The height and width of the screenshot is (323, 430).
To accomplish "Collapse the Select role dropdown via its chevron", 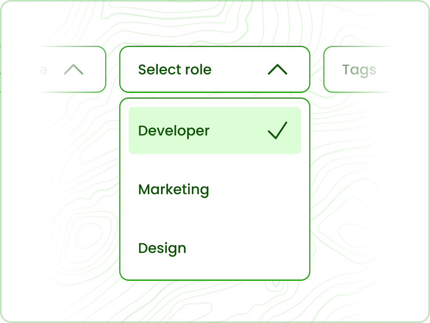I will (277, 69).
